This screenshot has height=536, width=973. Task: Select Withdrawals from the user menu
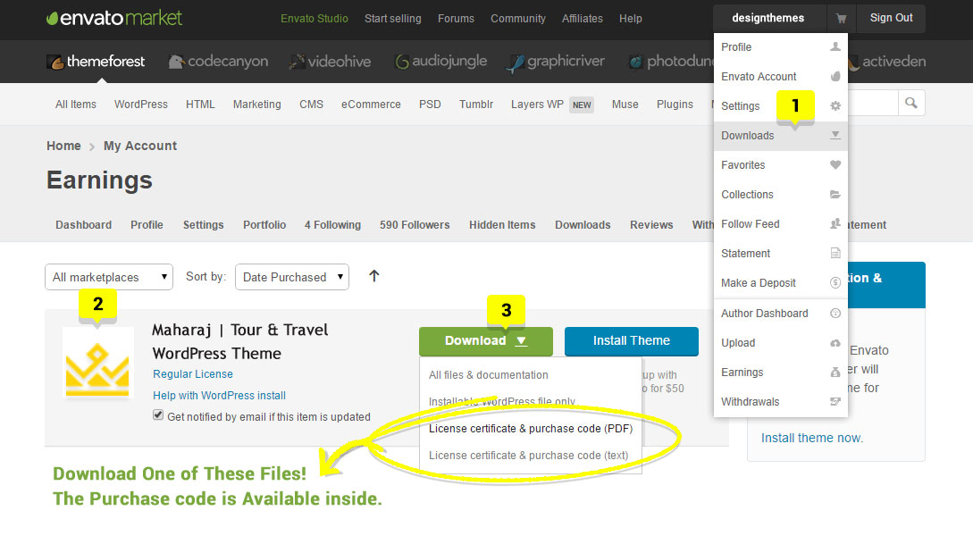(x=750, y=402)
